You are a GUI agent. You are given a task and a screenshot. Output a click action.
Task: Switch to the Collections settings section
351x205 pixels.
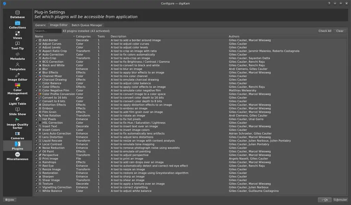[x=17, y=25]
